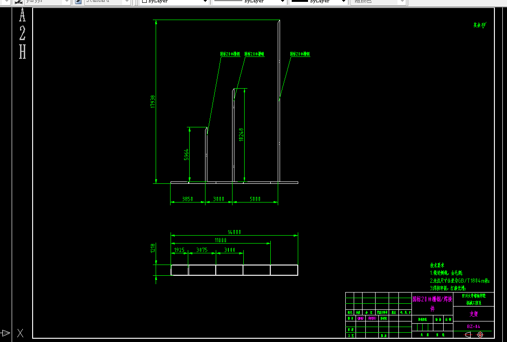Select the 支架 part name in title block
Viewport: 507px width, 342px height.
(x=474, y=314)
